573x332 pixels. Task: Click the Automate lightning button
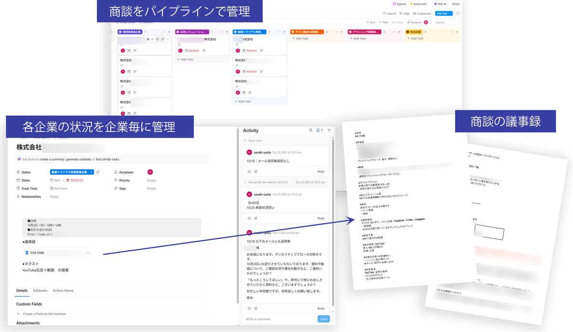point(418,4)
